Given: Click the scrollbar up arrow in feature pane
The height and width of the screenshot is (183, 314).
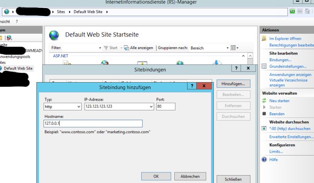Looking at the screenshot, I should coord(250,56).
